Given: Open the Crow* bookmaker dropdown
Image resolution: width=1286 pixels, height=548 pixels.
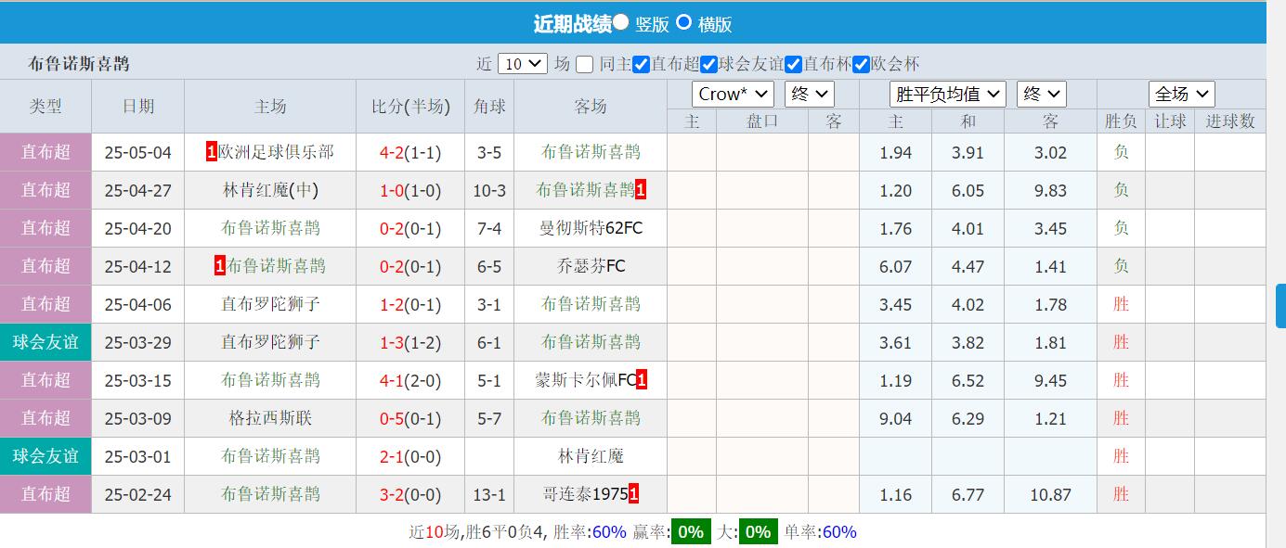Looking at the screenshot, I should [733, 93].
